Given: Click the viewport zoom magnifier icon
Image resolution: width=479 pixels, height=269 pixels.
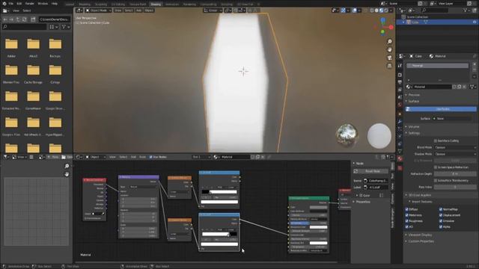Looking at the screenshot, I should pos(389,42).
